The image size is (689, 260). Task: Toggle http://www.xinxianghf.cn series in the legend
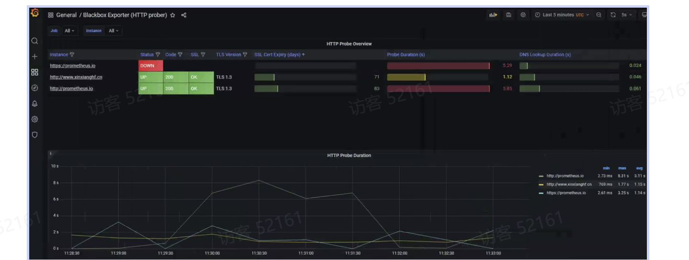tap(568, 184)
